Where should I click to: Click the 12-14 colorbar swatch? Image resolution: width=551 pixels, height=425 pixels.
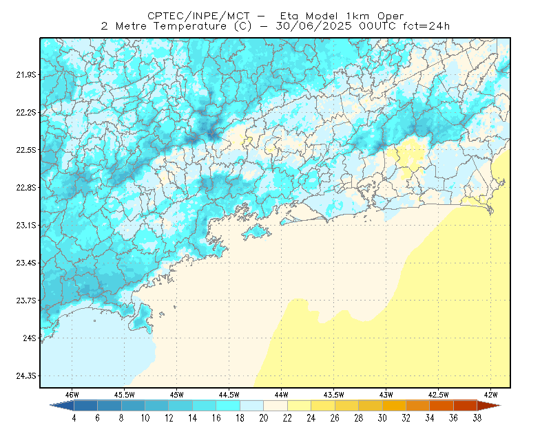tap(180, 406)
